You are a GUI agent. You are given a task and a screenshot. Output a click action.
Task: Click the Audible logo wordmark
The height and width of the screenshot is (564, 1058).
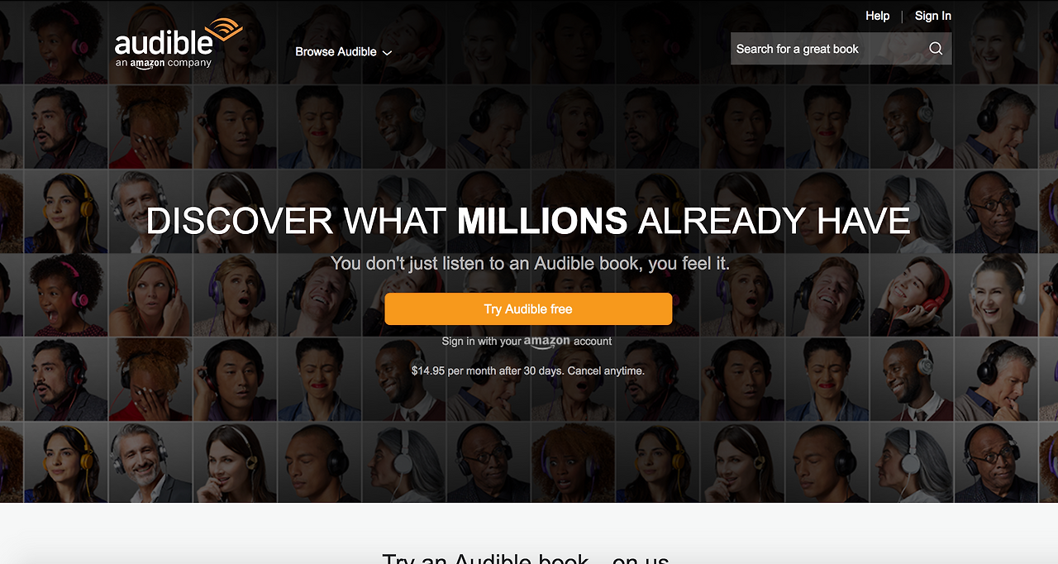point(164,42)
